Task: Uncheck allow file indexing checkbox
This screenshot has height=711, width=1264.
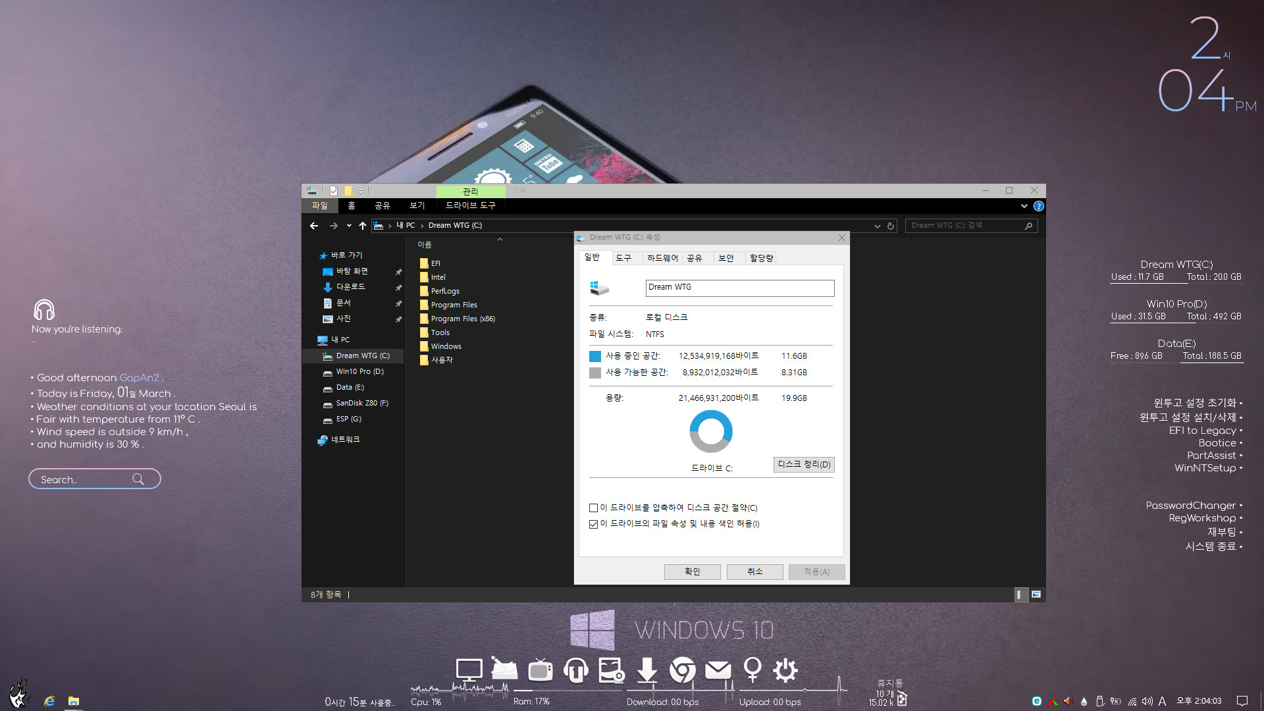Action: [593, 525]
